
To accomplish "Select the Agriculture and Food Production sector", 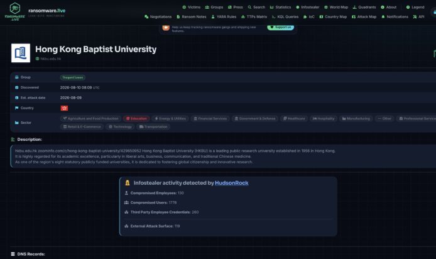I will point(90,119).
